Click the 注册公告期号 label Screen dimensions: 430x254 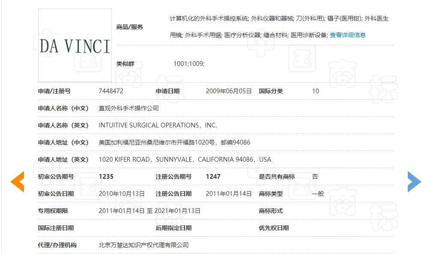pyautogui.click(x=173, y=177)
